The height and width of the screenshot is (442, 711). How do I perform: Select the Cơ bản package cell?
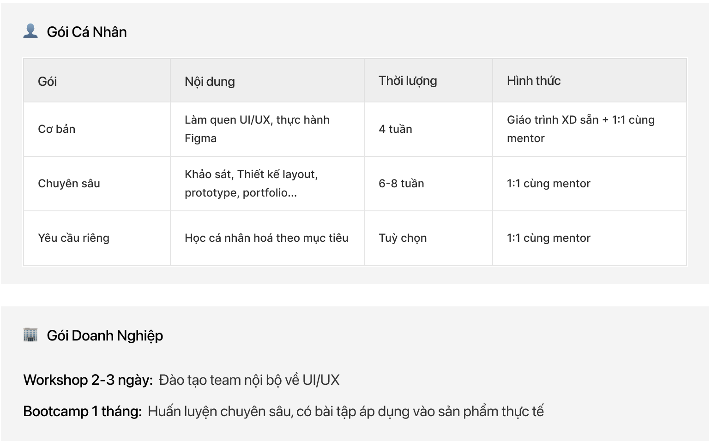coord(97,129)
